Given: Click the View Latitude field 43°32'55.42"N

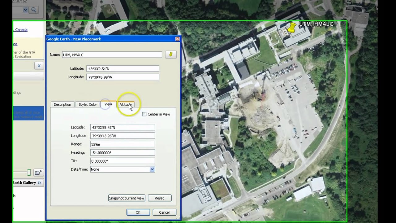Looking at the screenshot, I should [123, 127].
